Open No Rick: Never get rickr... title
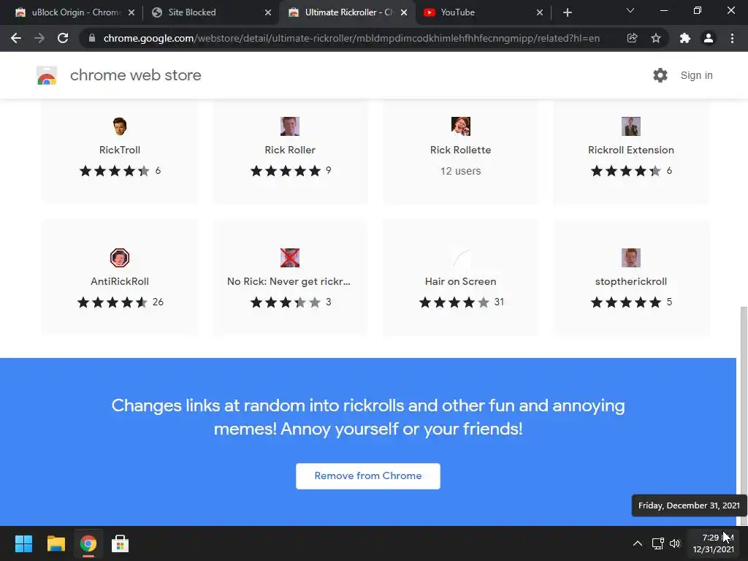The image size is (748, 561). pyautogui.click(x=289, y=281)
